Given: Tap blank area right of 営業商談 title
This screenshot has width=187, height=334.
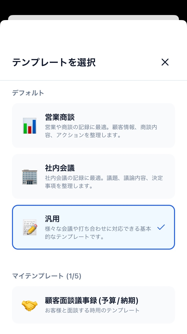Looking at the screenshot, I should (x=125, y=117).
